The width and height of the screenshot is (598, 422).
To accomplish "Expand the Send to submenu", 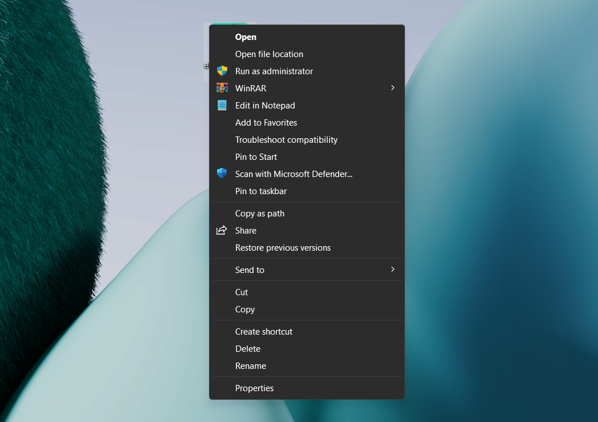I will [392, 270].
